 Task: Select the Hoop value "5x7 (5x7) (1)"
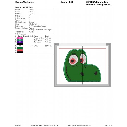(33, 24)
